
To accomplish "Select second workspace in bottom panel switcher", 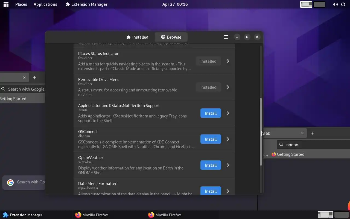I will click(x=342, y=215).
